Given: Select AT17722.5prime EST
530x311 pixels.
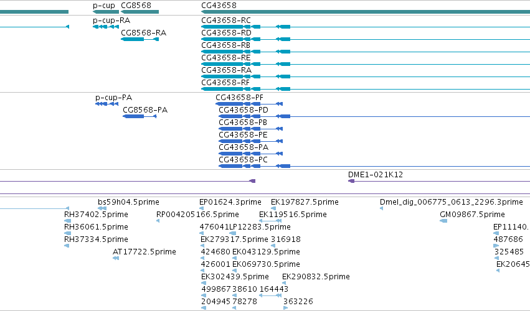Looking at the screenshot, I should pos(144,252).
